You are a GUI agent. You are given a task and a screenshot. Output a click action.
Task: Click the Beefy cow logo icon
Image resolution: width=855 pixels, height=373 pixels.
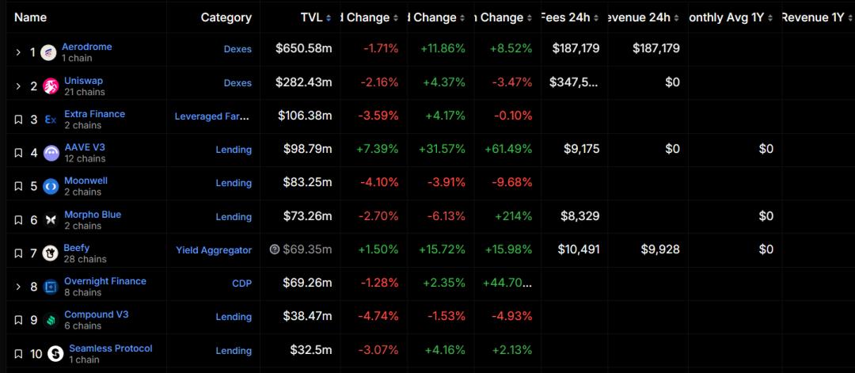point(51,253)
